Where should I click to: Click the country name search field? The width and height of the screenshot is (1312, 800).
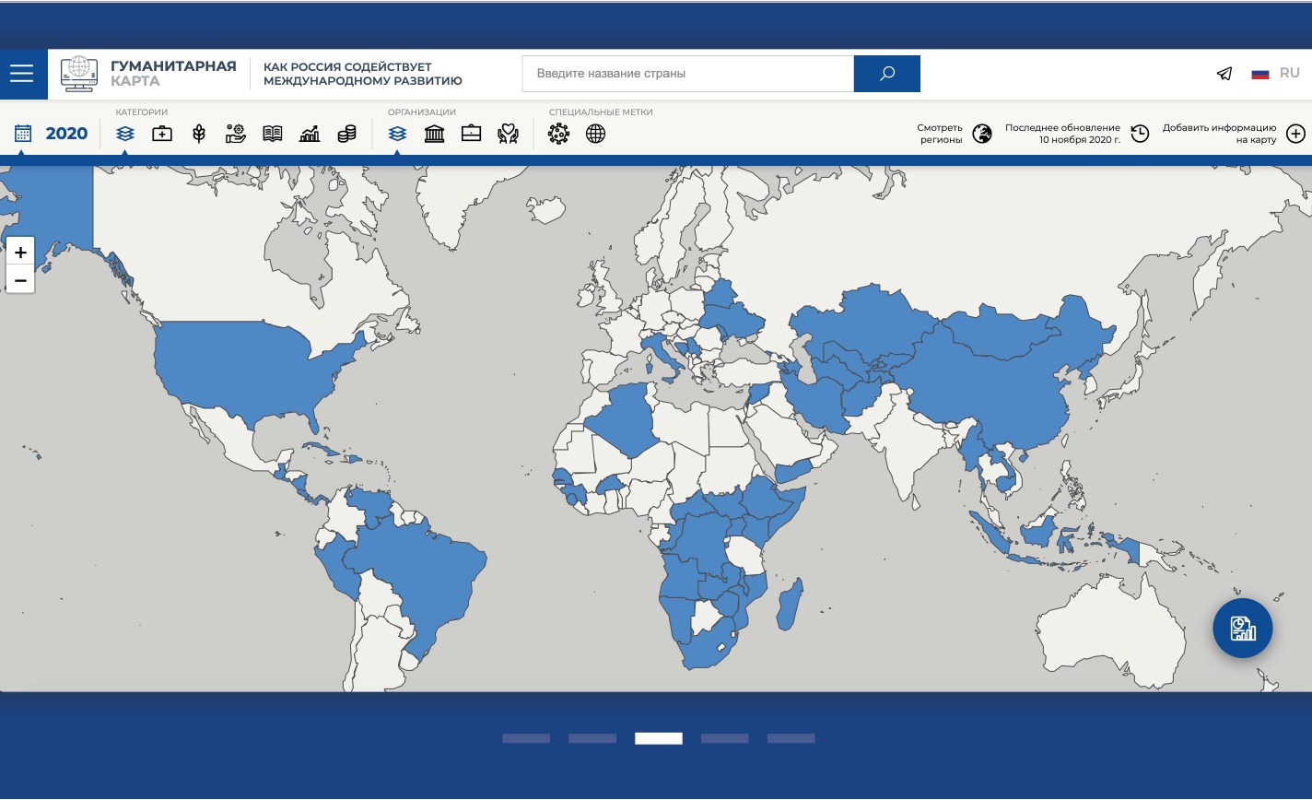(688, 74)
